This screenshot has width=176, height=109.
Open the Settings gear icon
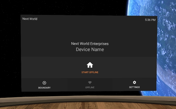(x=134, y=82)
